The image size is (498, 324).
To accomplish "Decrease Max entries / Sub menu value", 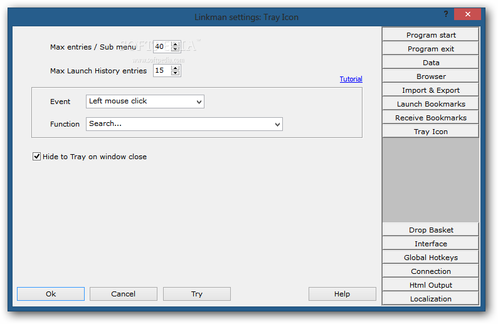I will tap(176, 49).
